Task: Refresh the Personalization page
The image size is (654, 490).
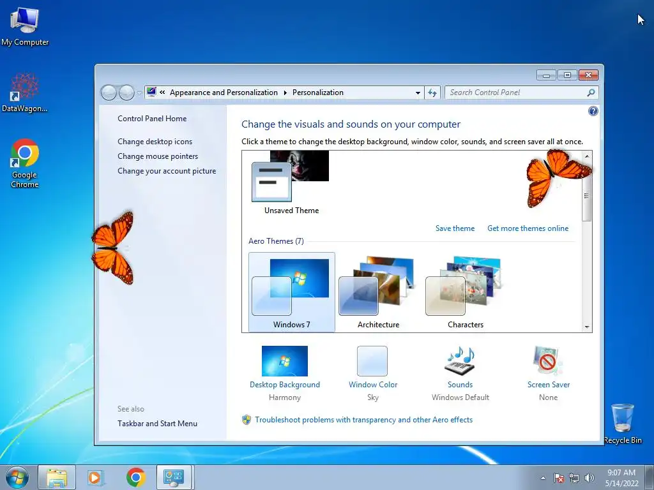Action: [x=432, y=93]
